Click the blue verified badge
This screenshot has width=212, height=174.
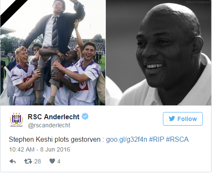(85, 116)
